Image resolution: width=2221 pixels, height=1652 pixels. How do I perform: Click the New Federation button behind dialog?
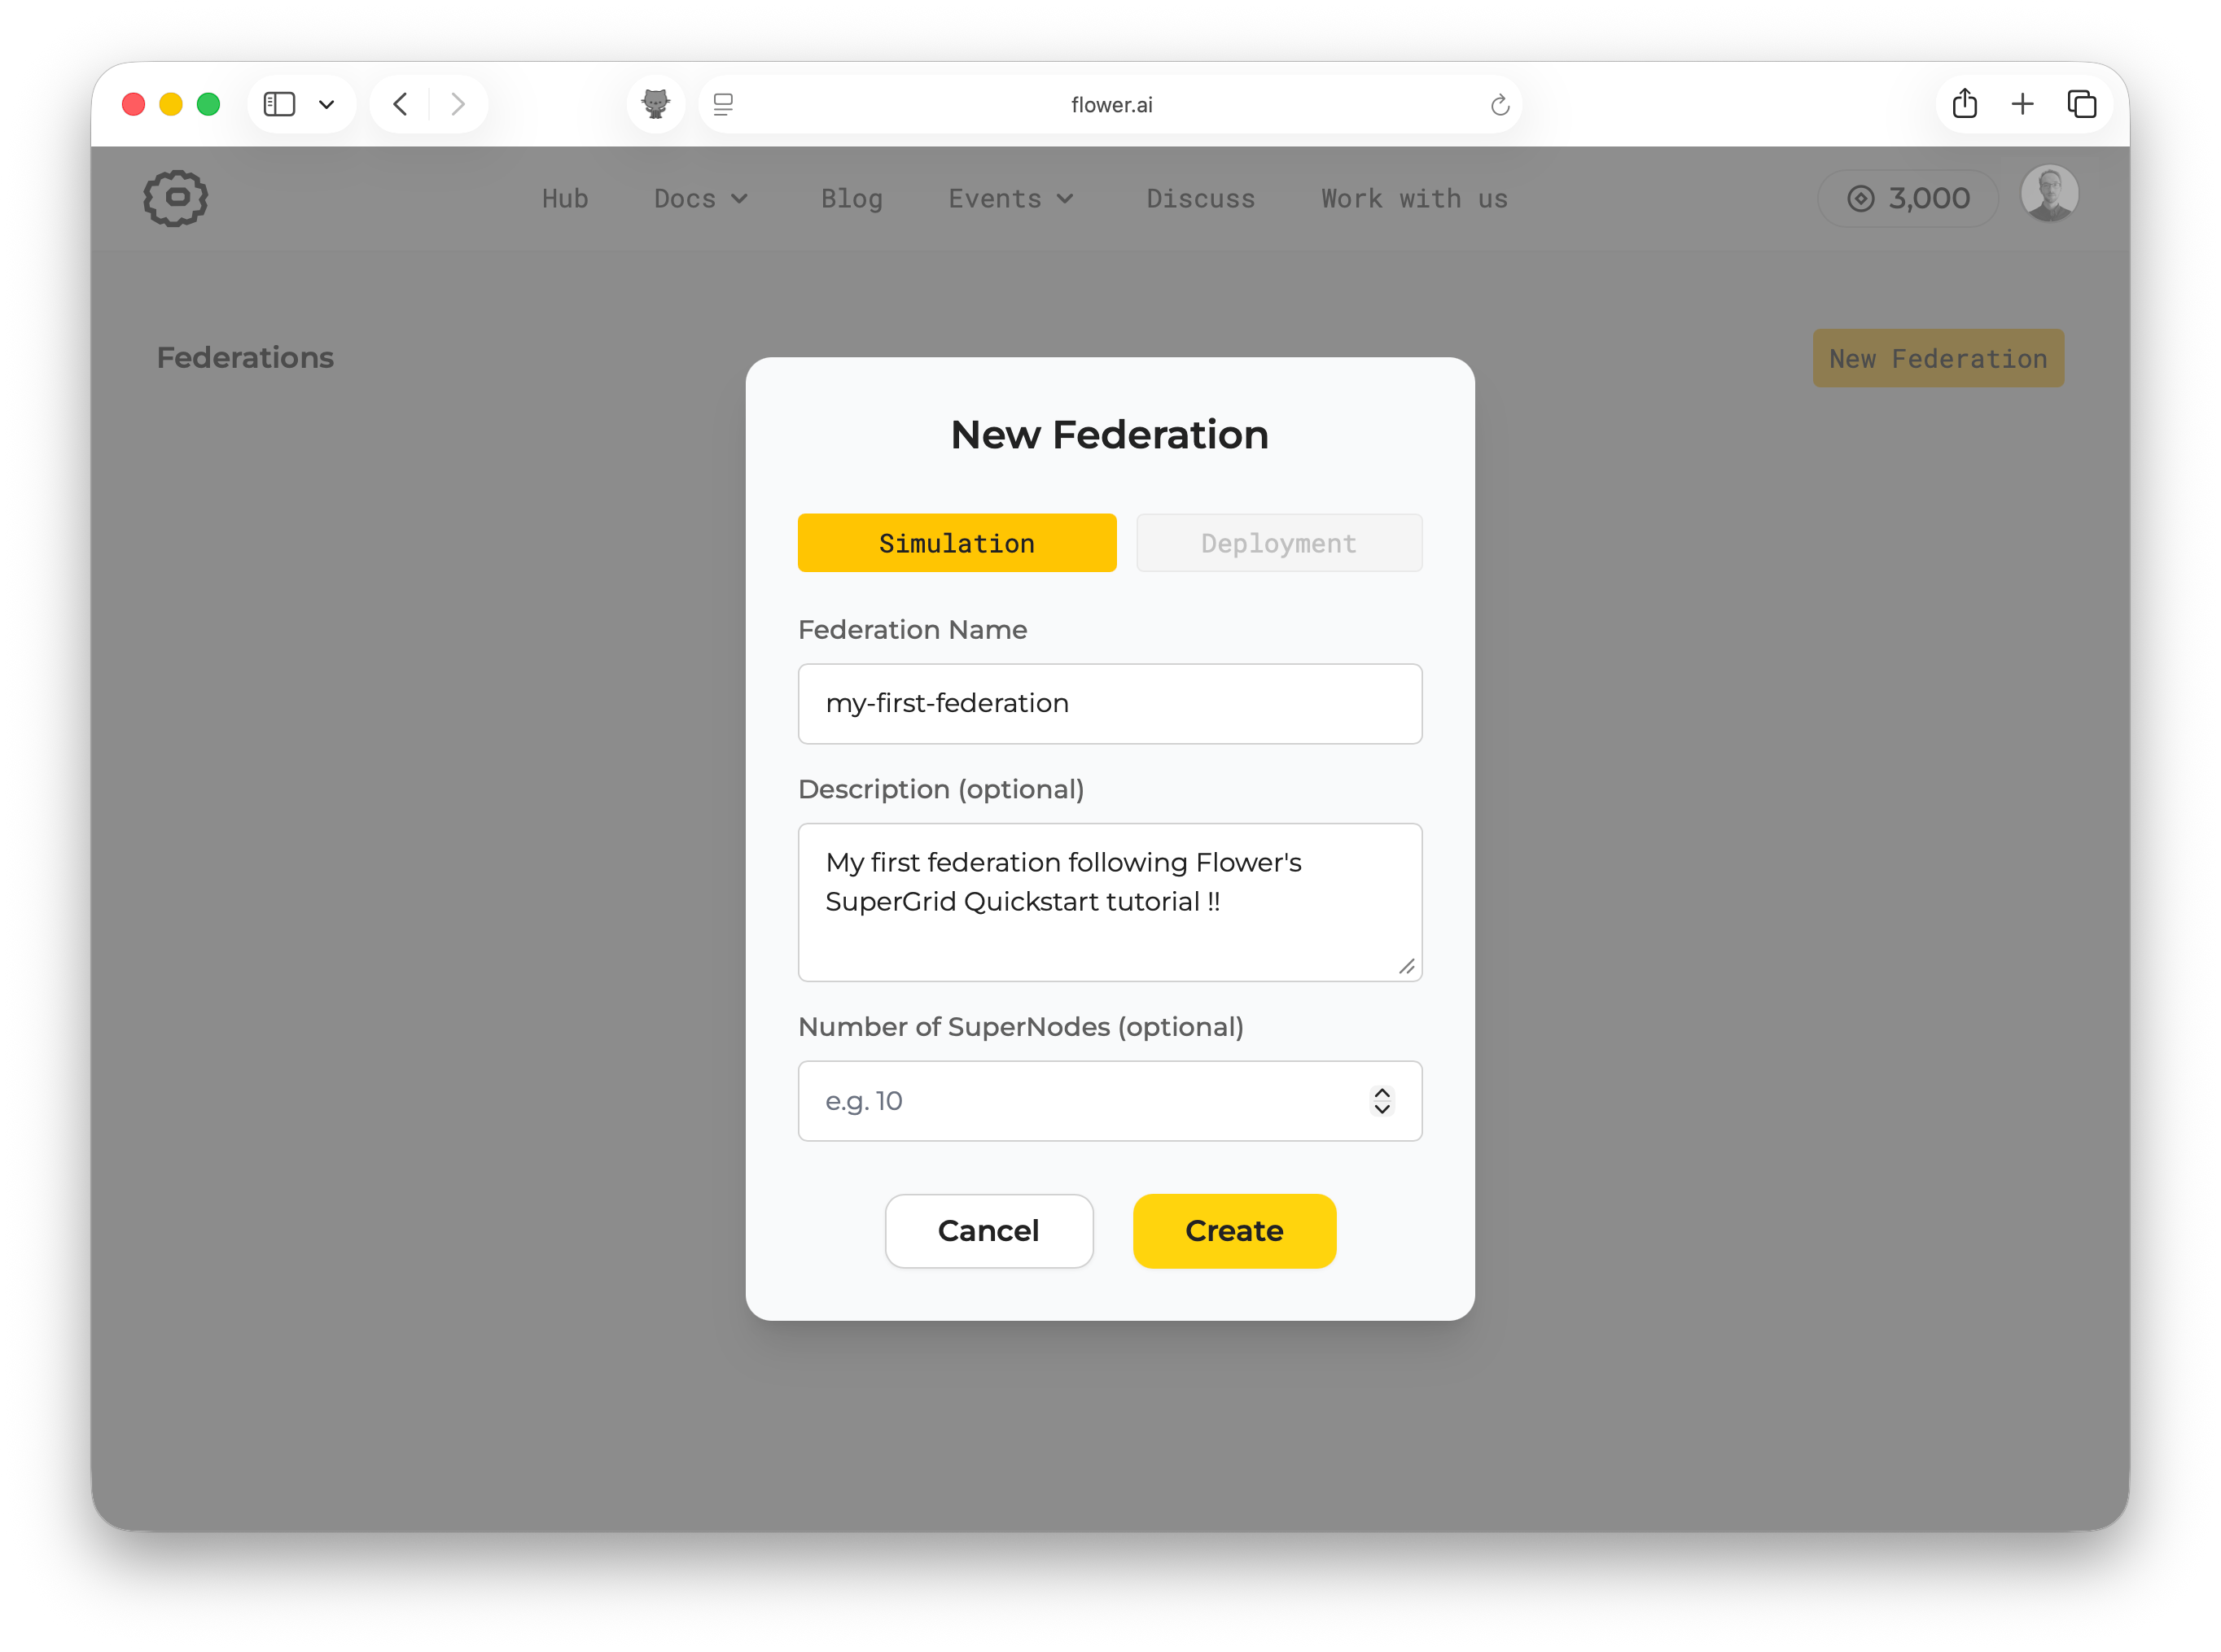[x=1938, y=358]
